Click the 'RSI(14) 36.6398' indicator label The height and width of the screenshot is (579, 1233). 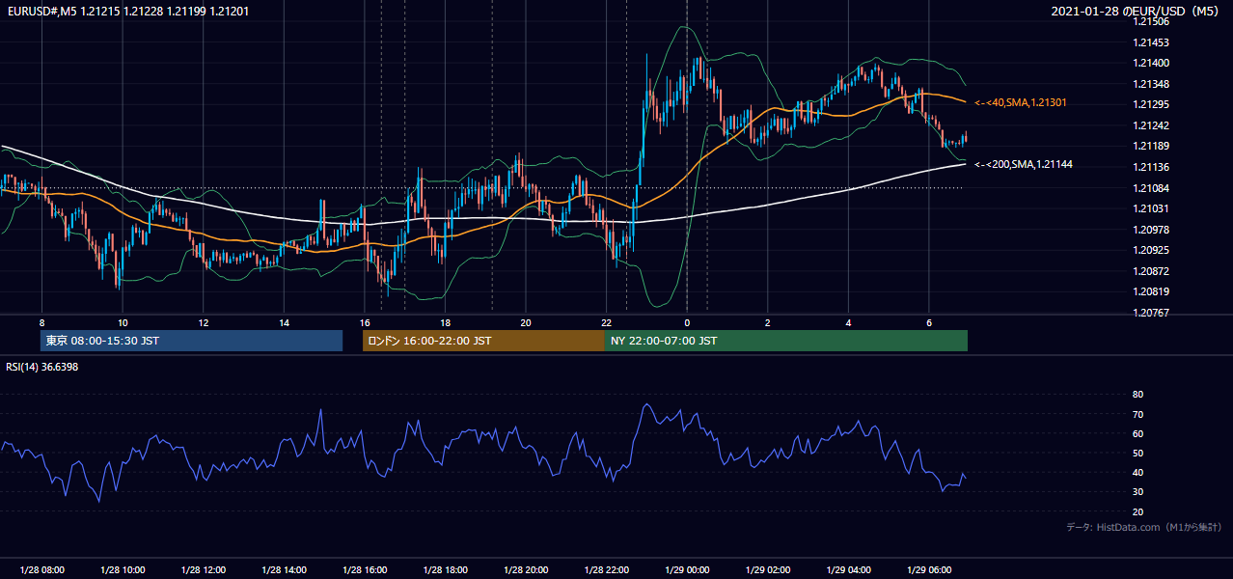point(41,367)
